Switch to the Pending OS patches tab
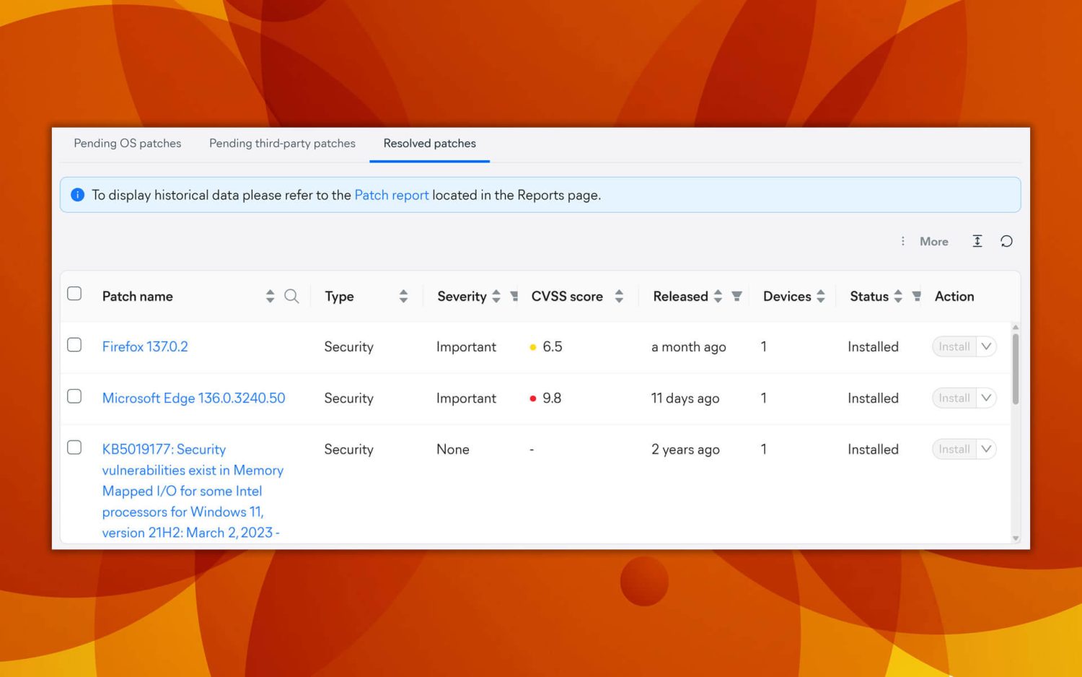This screenshot has width=1082, height=677. point(127,143)
